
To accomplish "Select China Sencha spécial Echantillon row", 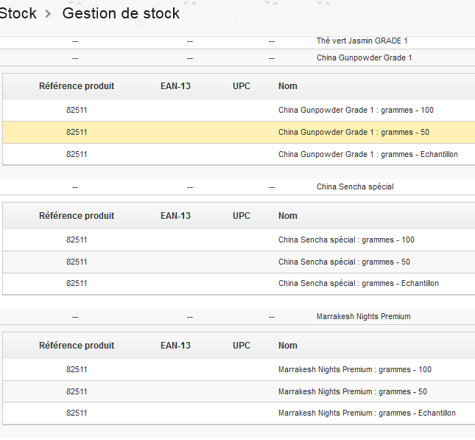I will (x=239, y=284).
